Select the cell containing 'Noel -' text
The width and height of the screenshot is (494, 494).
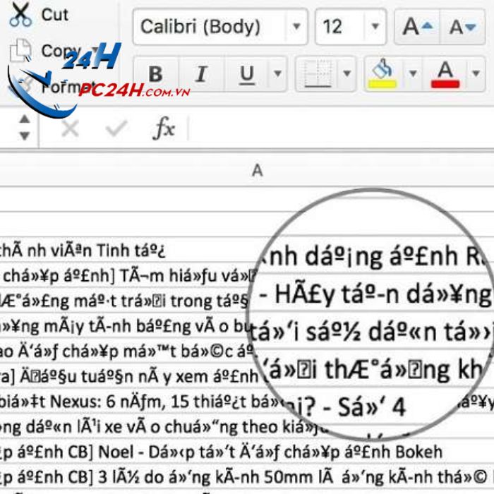[x=247, y=452]
